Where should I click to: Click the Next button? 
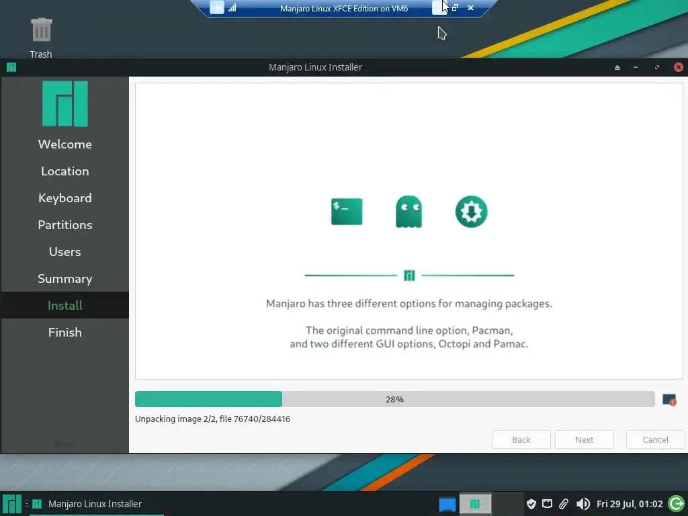pos(584,439)
